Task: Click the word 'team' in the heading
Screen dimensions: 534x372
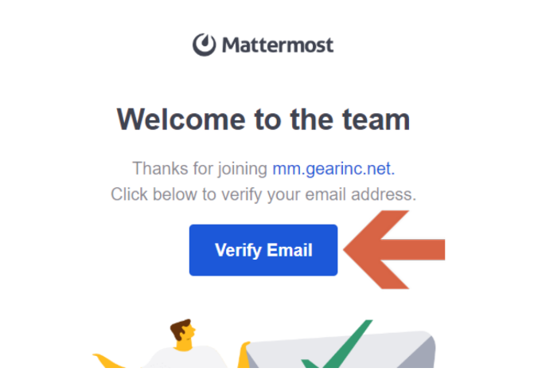Action: 376,119
